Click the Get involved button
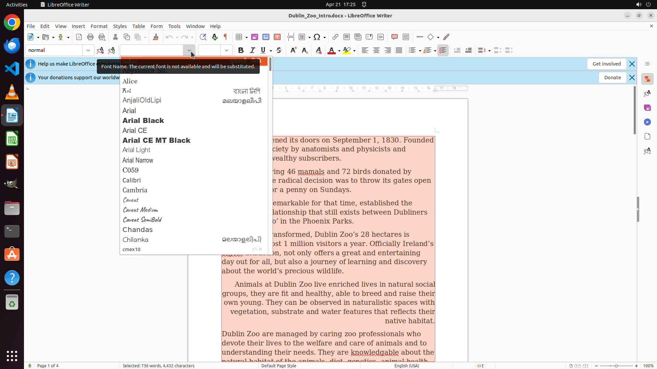The image size is (657, 369). [606, 64]
